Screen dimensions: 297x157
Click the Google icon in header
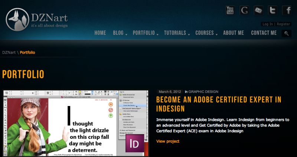[244, 10]
